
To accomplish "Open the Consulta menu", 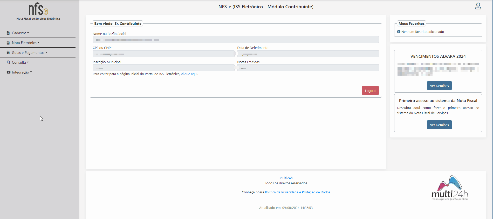I will click(x=19, y=62).
